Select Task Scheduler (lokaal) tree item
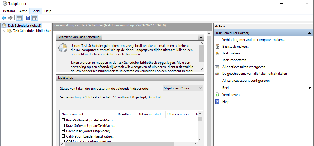 [x=24, y=26]
